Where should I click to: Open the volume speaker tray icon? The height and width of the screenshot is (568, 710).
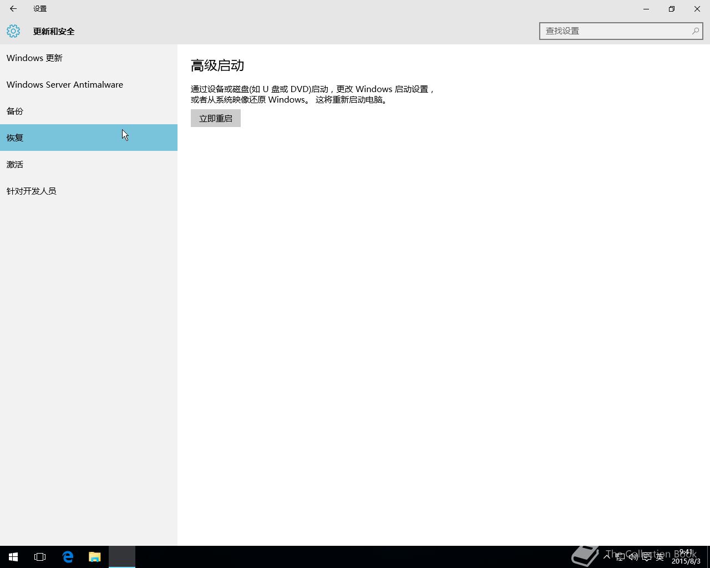click(633, 557)
